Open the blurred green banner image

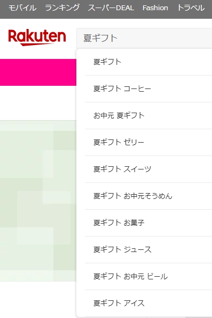(38, 201)
